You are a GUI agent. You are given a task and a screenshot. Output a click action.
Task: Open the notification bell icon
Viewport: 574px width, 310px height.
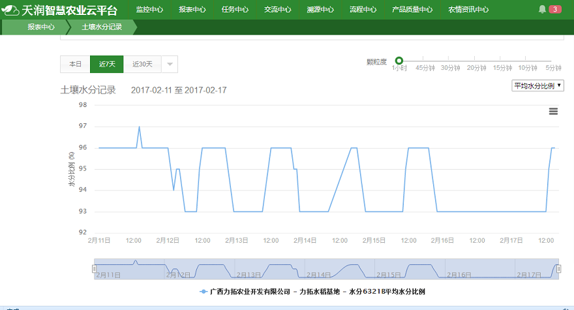tap(542, 9)
